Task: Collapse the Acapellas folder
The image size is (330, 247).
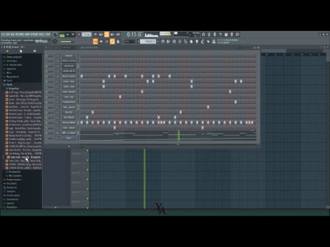Action: click(x=13, y=89)
